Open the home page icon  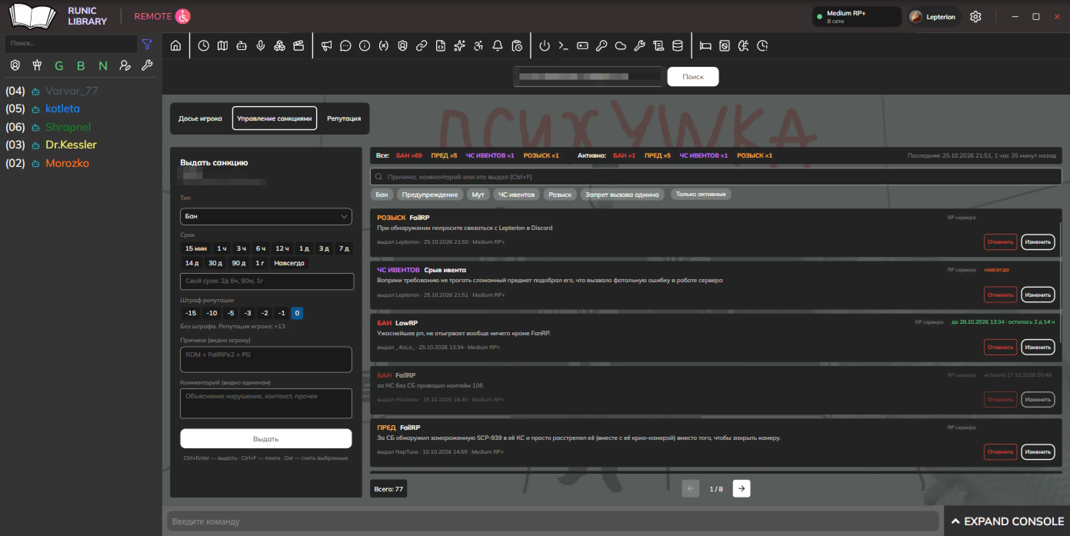(x=176, y=46)
